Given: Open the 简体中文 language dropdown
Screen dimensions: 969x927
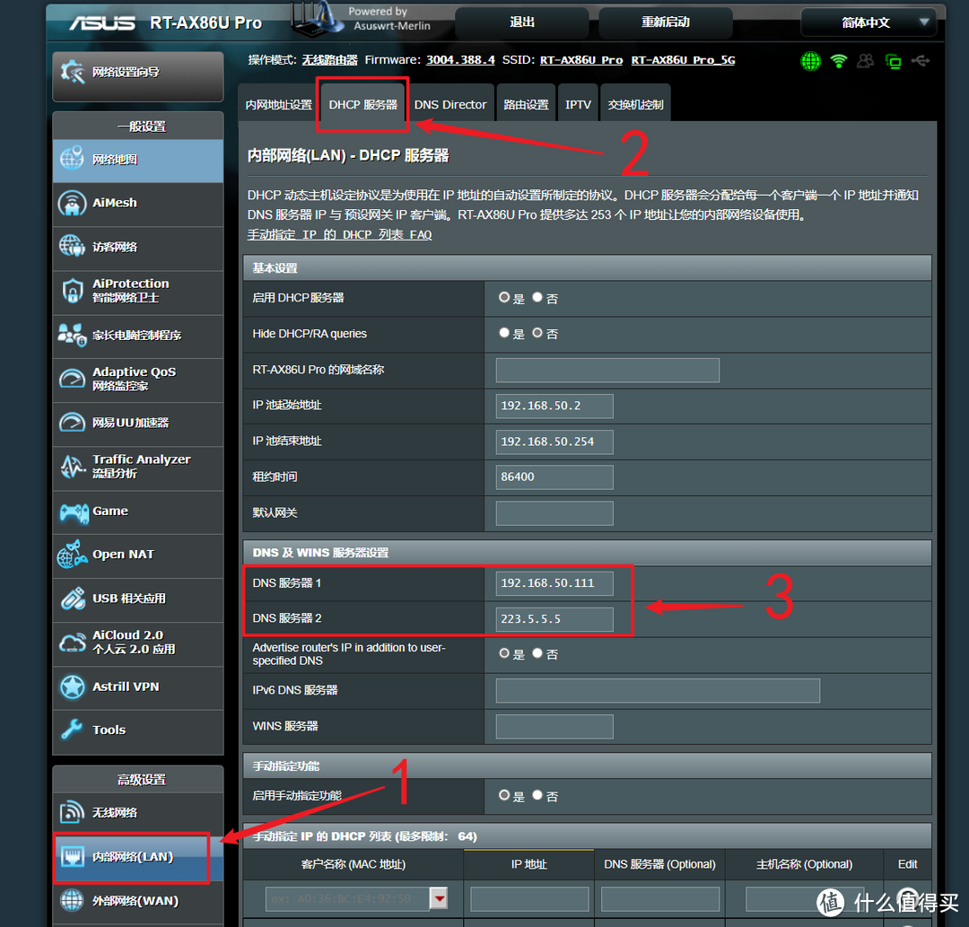Looking at the screenshot, I should 869,22.
